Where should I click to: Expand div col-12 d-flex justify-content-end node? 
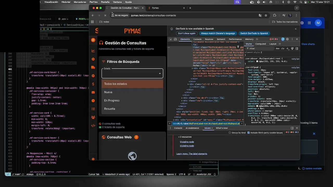coord(188,84)
